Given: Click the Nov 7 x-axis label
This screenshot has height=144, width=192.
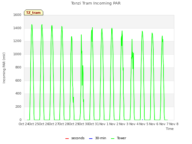Looking at the screenshot, I should [164, 124].
